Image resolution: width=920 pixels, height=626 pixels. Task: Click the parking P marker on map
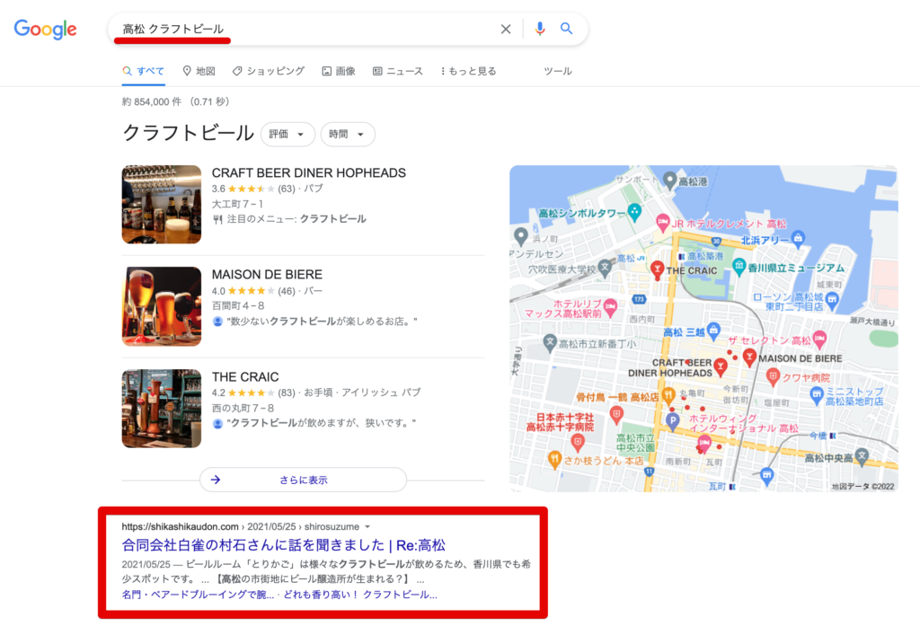pyautogui.click(x=672, y=420)
